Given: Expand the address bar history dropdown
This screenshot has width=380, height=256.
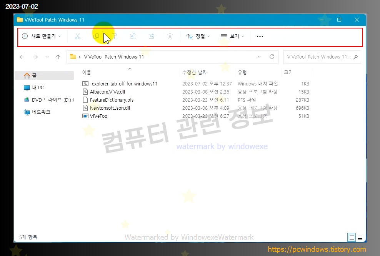Looking at the screenshot, I should (x=259, y=57).
